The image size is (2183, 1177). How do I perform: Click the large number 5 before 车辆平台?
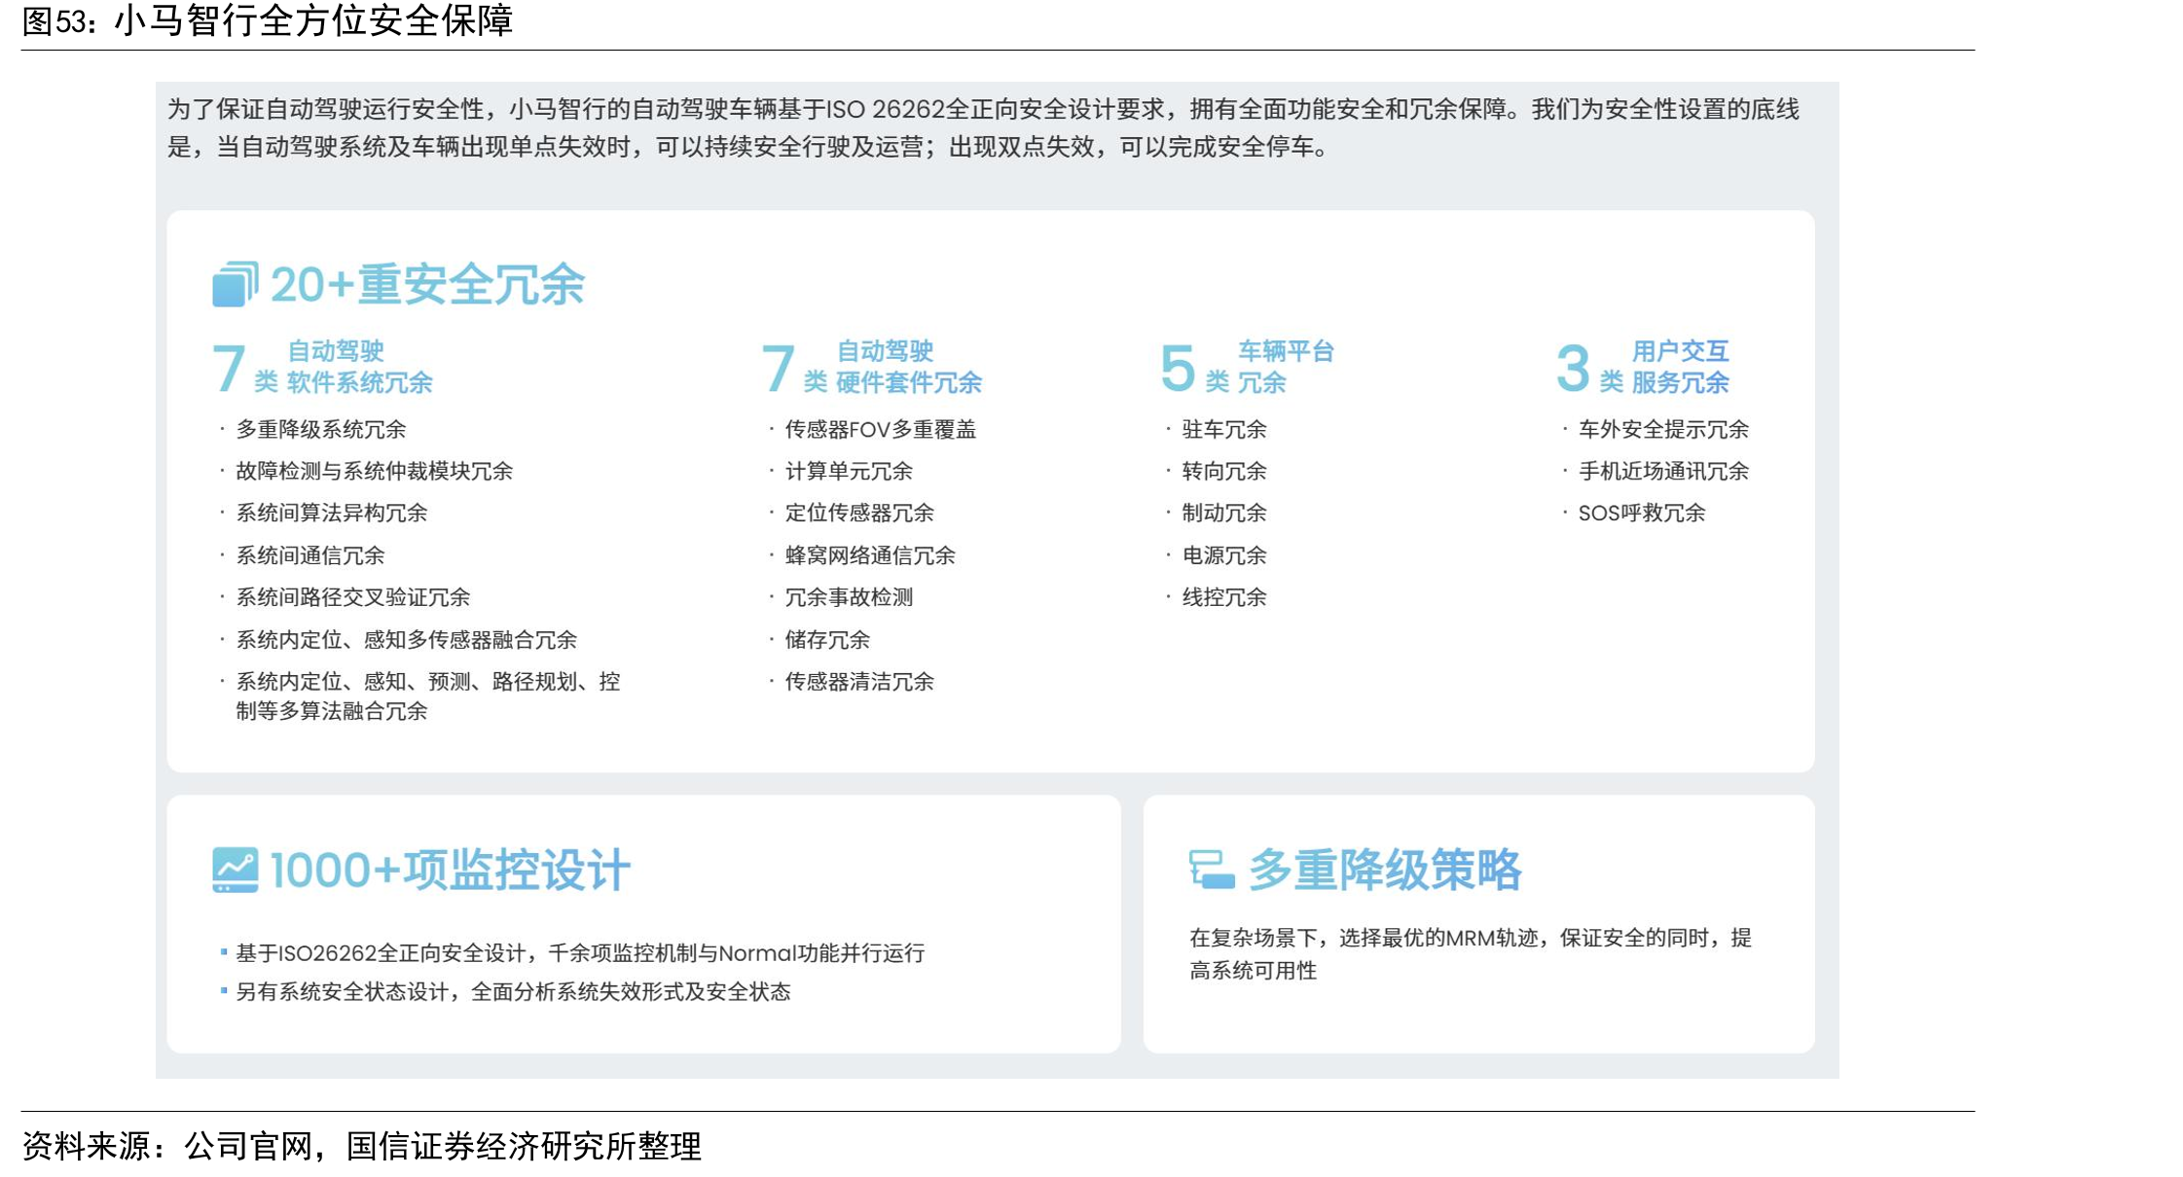click(1178, 369)
